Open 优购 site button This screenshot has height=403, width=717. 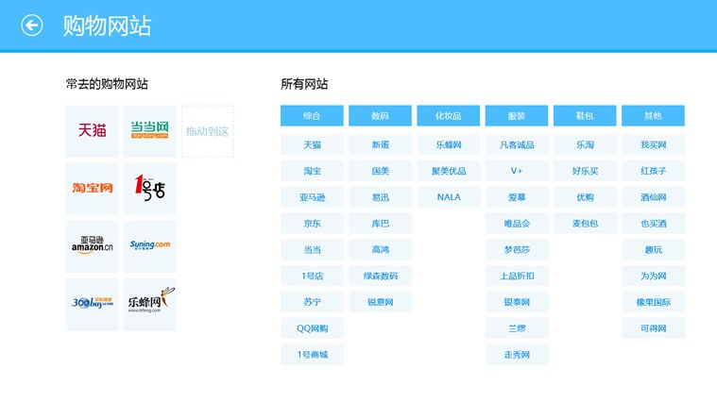pos(585,197)
